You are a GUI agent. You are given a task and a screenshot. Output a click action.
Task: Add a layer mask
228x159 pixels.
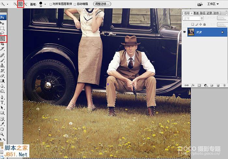point(199,85)
